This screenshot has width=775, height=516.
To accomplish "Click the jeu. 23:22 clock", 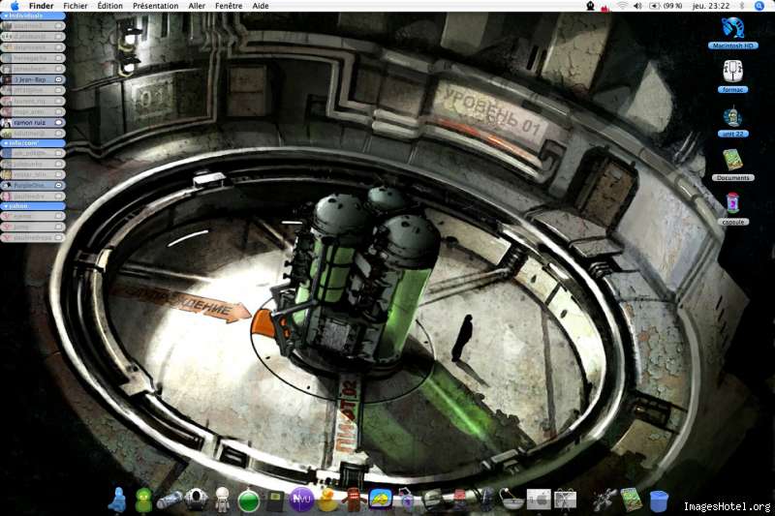I will point(711,6).
